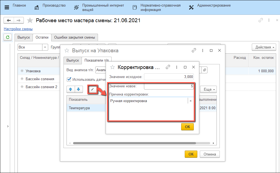Open the hamburger main menu icon
This screenshot has height=173, width=280.
(7, 7)
